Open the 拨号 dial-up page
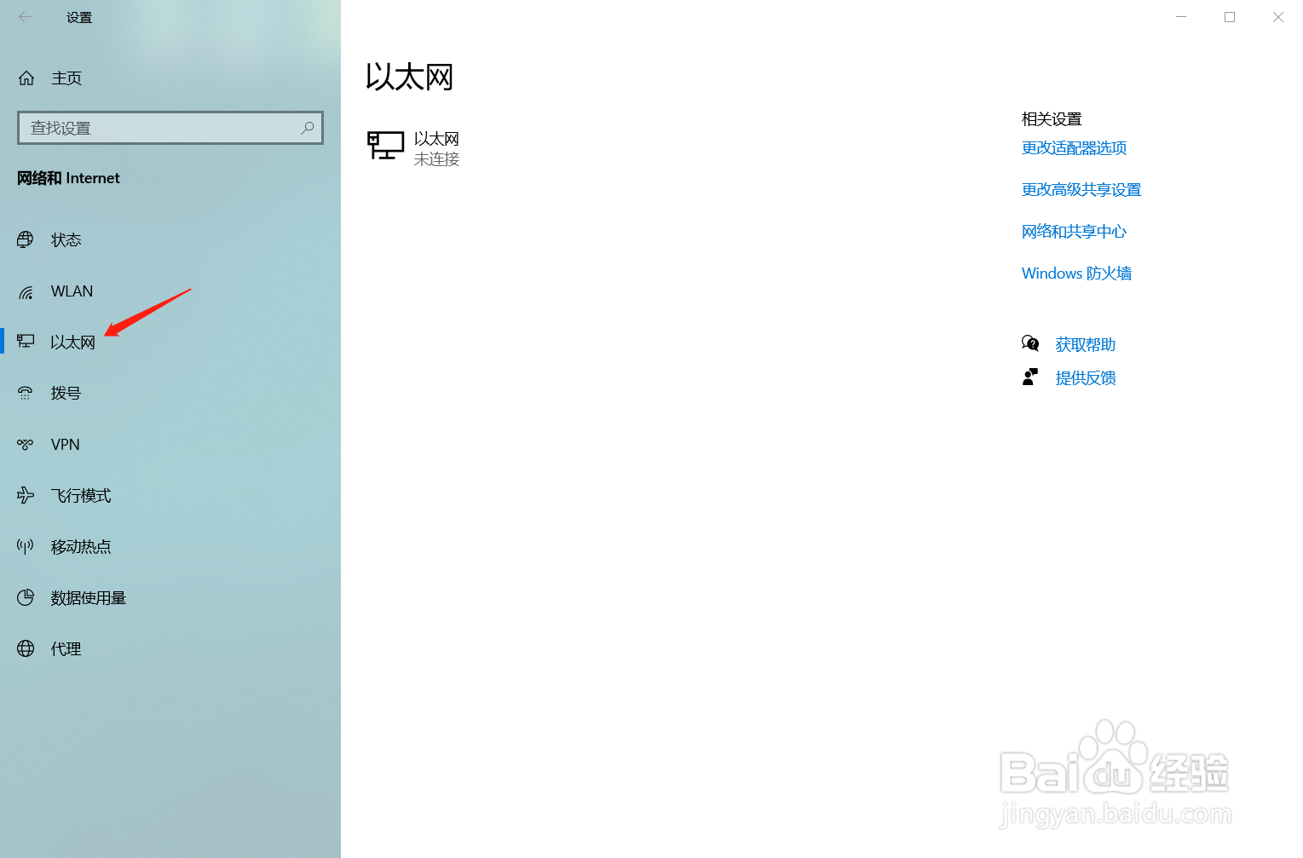1303x858 pixels. click(x=66, y=394)
